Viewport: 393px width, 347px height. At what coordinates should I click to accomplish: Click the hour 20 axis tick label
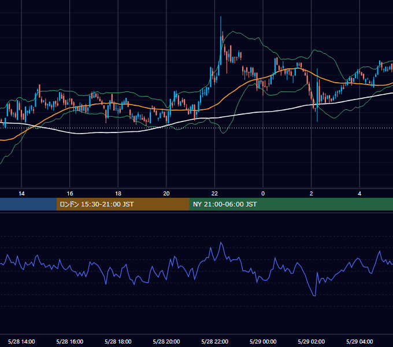click(x=166, y=193)
